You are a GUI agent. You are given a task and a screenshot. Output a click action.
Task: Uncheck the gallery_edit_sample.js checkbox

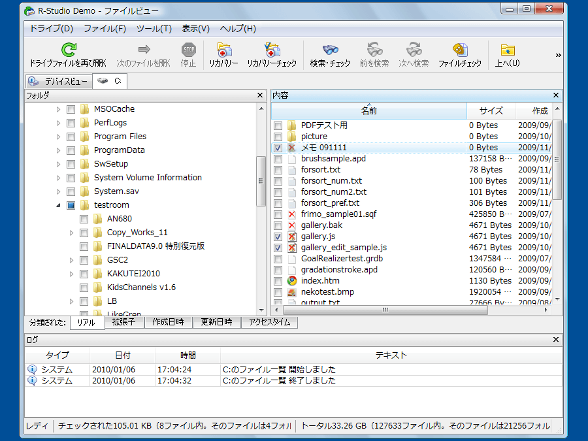pos(278,248)
